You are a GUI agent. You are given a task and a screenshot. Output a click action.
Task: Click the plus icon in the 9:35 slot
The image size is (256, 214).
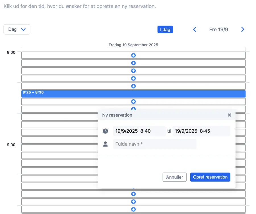point(133,201)
